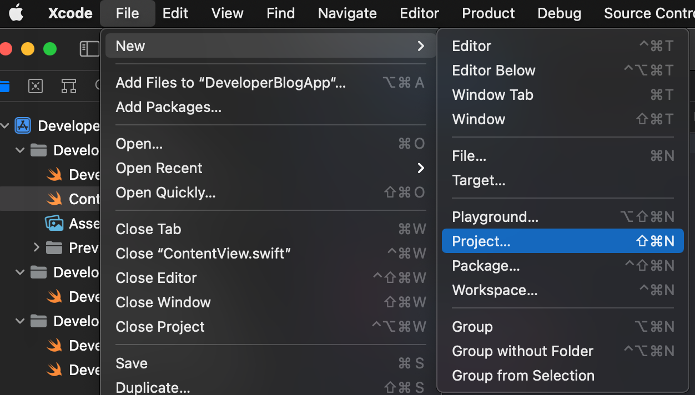Click the Previews folder icon

[x=54, y=247]
